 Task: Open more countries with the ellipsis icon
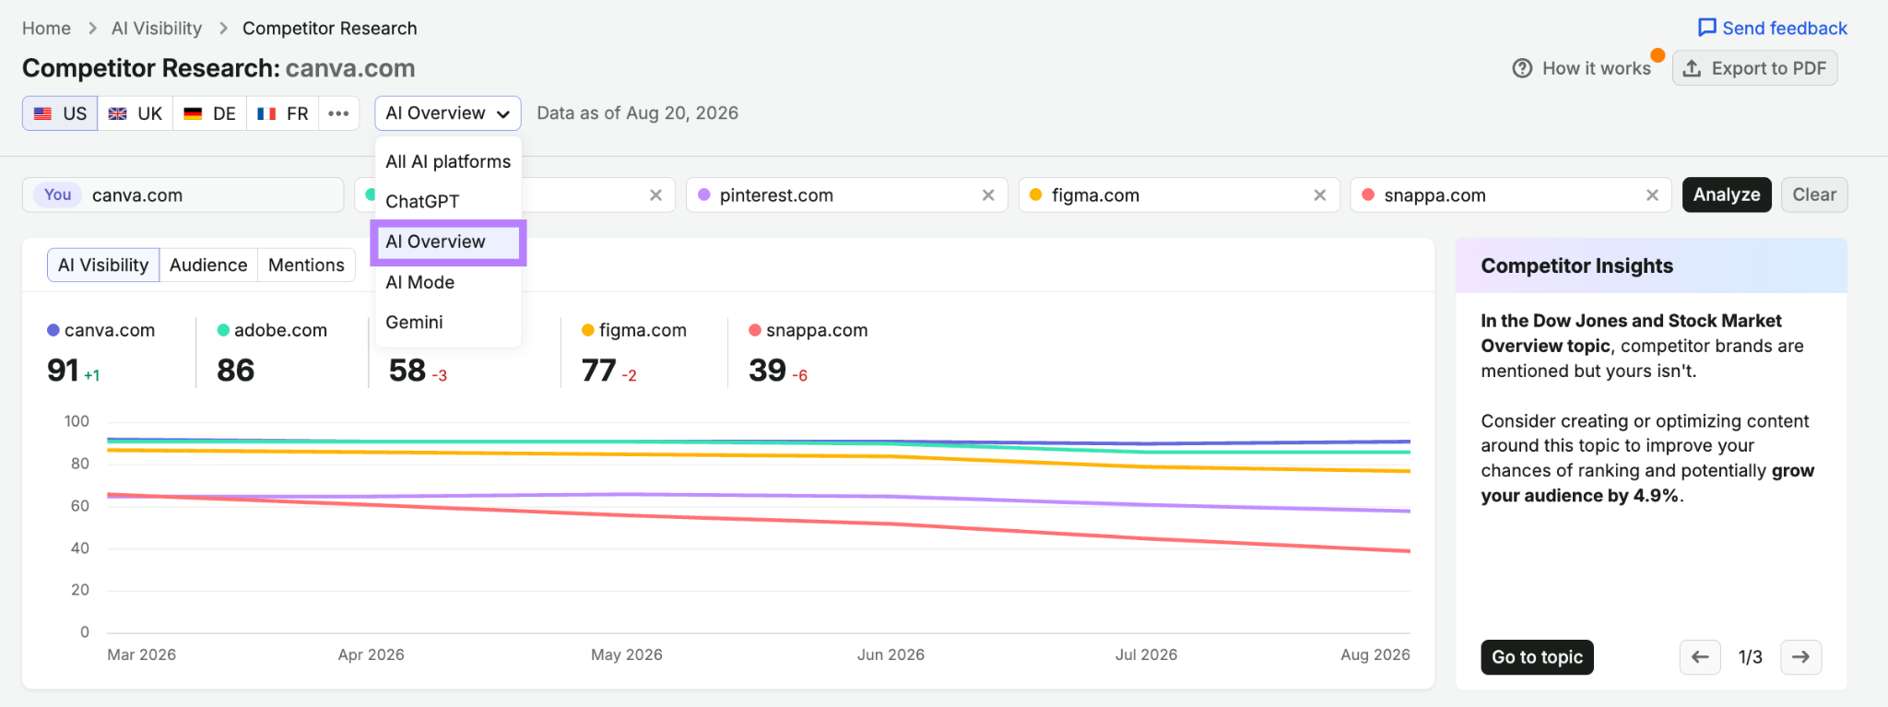point(338,113)
